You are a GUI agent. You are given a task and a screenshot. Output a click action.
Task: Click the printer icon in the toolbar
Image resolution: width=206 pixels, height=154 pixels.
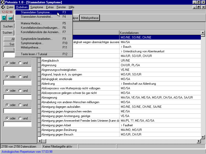pos(10,18)
